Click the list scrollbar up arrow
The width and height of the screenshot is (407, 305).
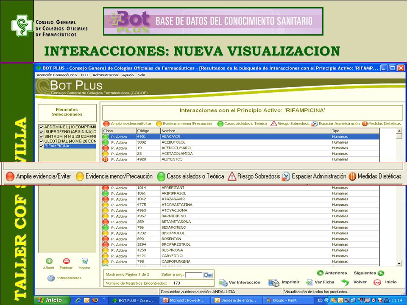[x=399, y=131]
